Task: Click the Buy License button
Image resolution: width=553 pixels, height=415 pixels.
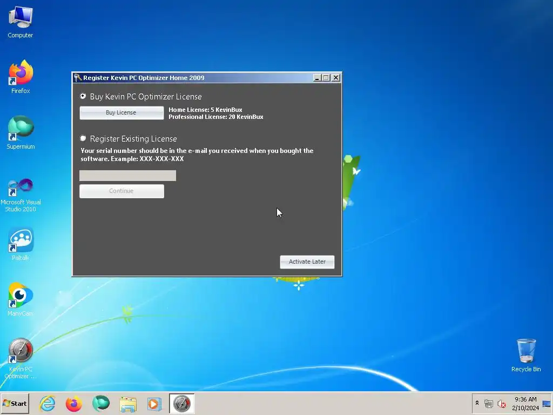Action: coord(122,112)
